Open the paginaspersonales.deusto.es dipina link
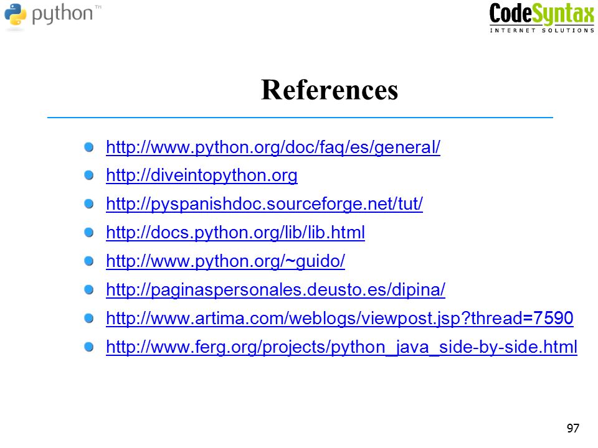This screenshot has height=448, width=598. click(275, 291)
